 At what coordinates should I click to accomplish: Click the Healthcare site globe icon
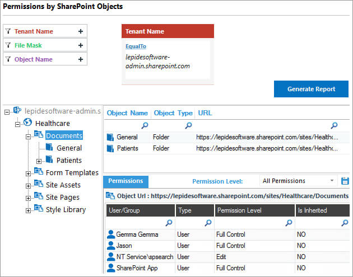27,123
